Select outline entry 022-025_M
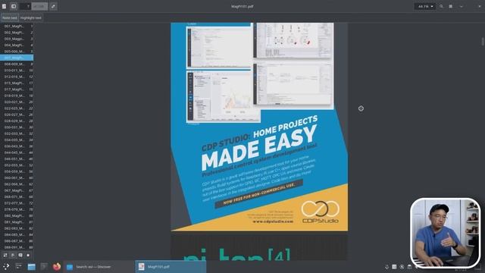Viewport: 485px width, 273px height. point(17,108)
